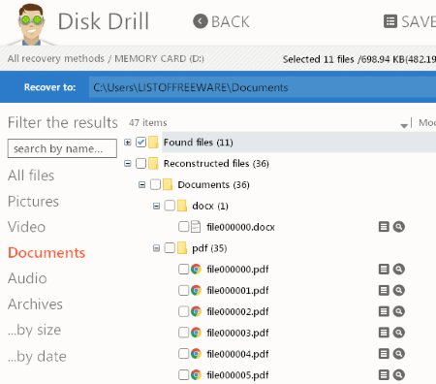
Task: Open details list icon for file000001.pdf
Action: tap(384, 290)
